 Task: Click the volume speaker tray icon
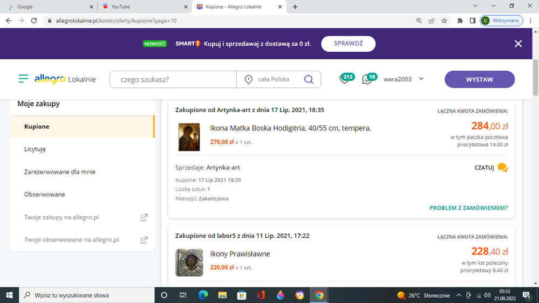(487, 295)
